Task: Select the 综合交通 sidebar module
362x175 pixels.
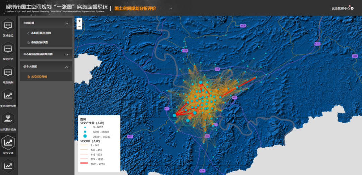Action: coord(8,145)
